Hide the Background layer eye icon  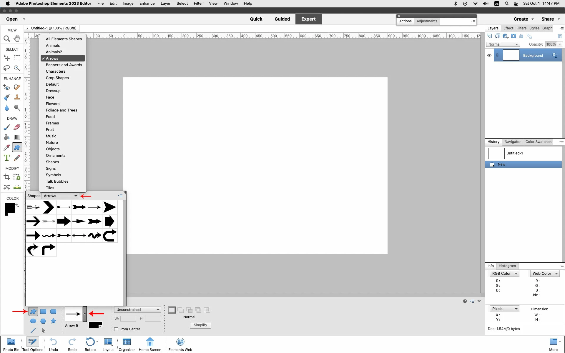coord(489,55)
